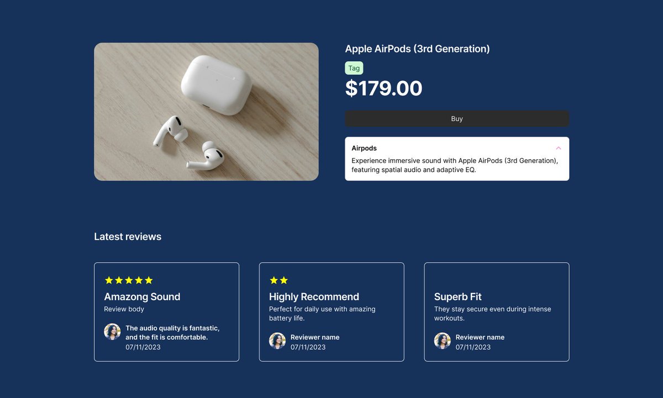
Task: Open the Amazong Sound review title
Action: [142, 297]
